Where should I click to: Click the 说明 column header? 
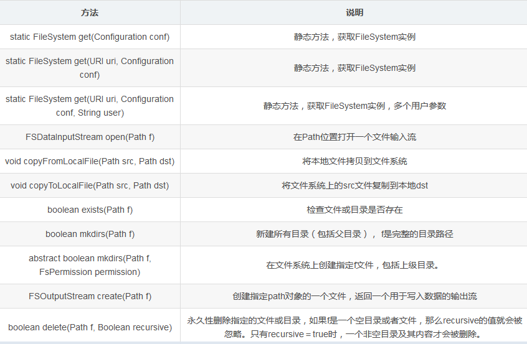tap(354, 12)
